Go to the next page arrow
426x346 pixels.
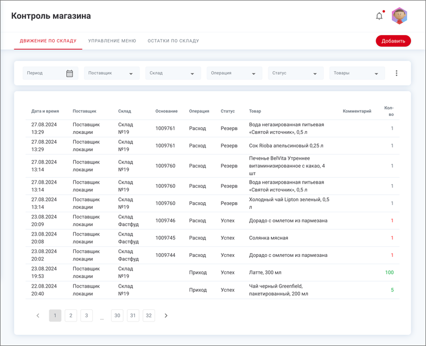pyautogui.click(x=166, y=316)
